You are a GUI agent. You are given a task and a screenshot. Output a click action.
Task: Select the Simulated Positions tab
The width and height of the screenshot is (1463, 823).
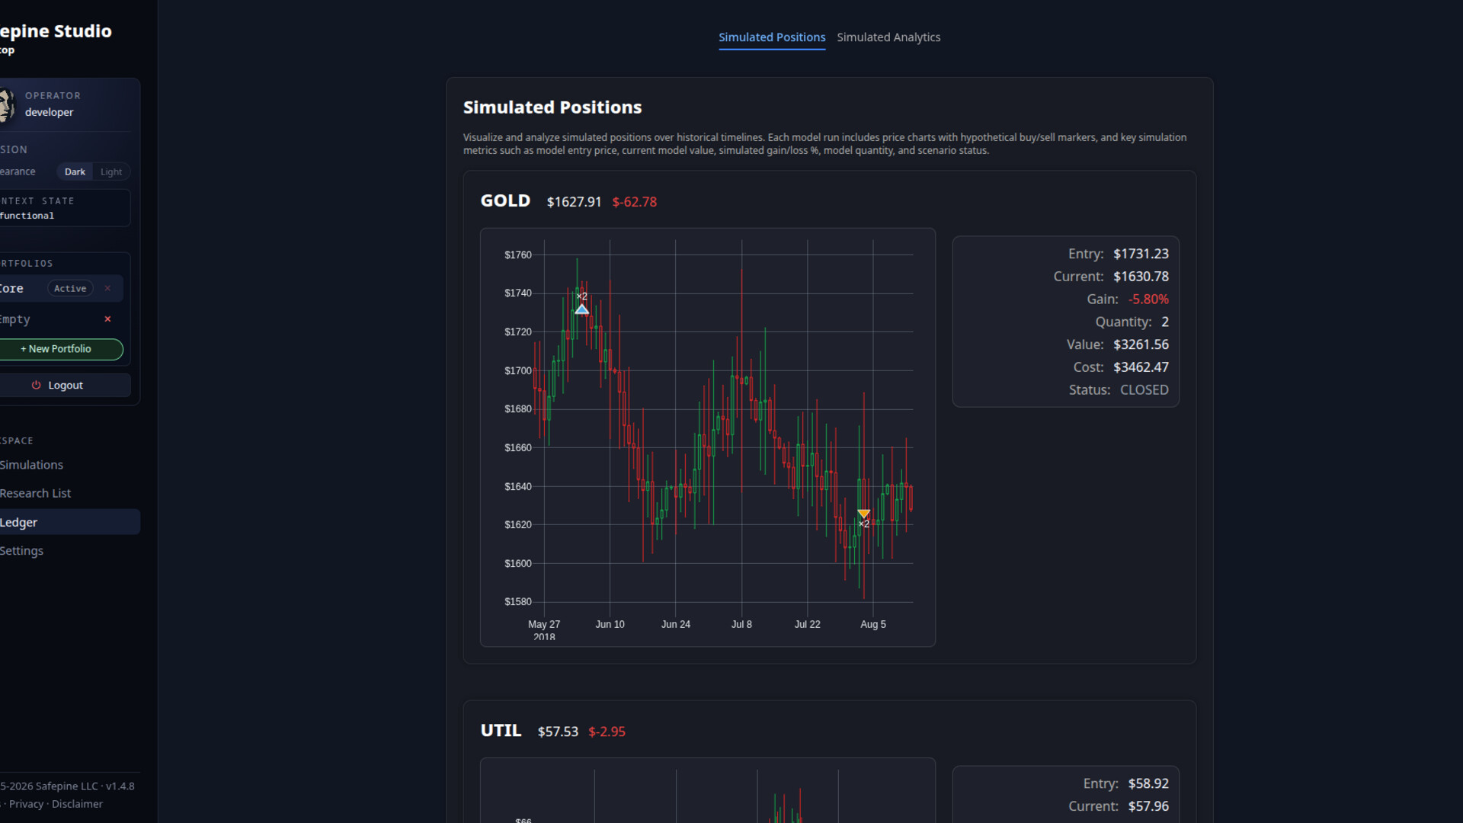(772, 37)
